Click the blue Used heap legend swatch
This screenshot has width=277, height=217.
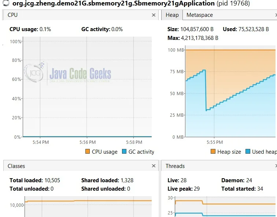(x=248, y=151)
